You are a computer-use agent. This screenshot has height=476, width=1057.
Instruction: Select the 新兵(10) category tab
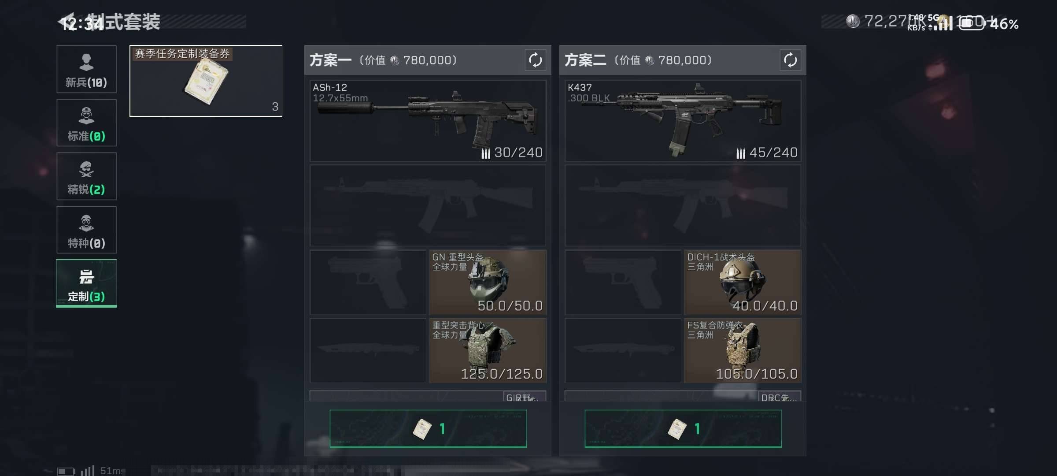coord(86,69)
